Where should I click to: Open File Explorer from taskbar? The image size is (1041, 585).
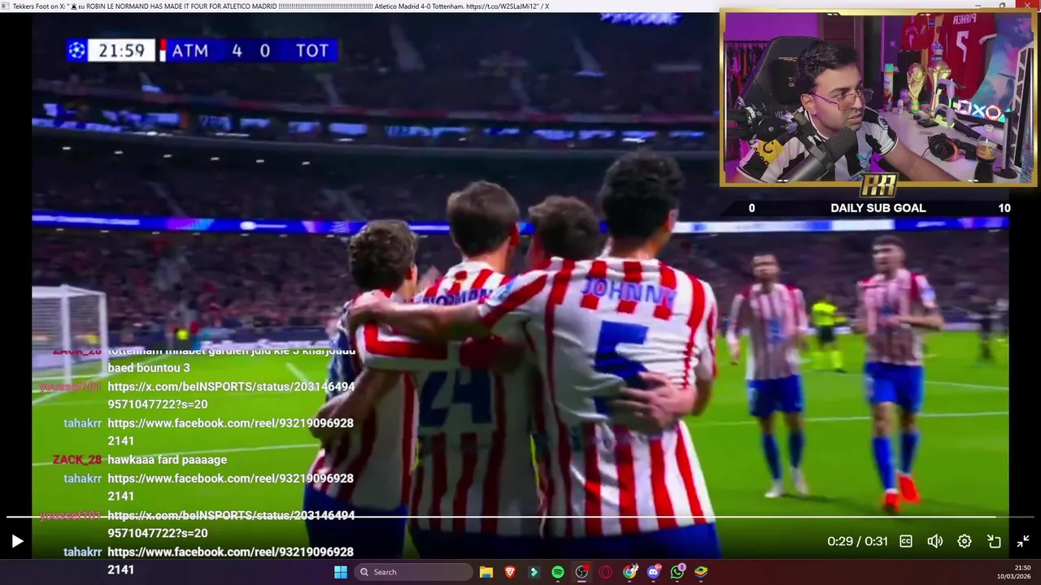(486, 572)
